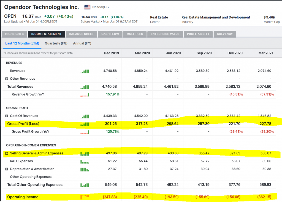Viewport: 282px width, 202px height.
Task: Click the Revenues sparkline bar chart icon
Action: pyautogui.click(x=85, y=71)
